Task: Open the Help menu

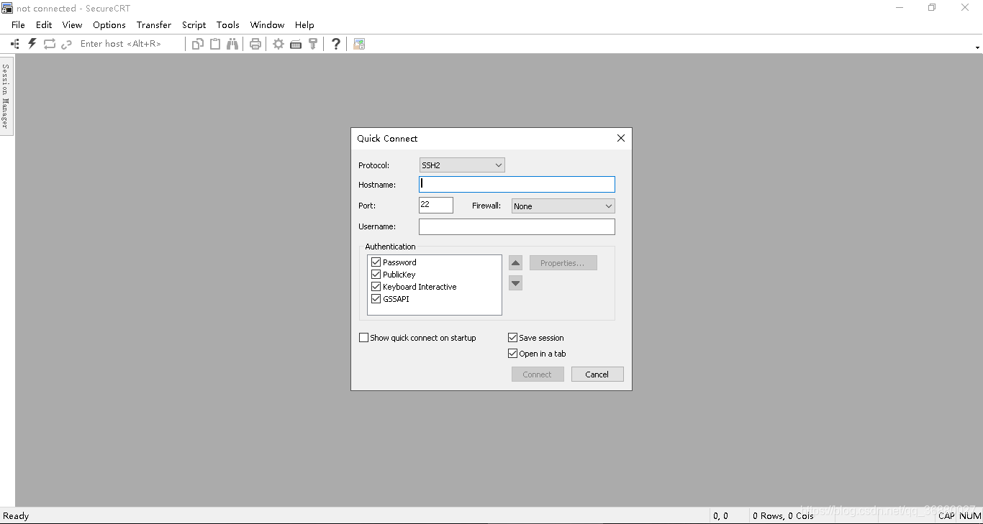Action: 304,24
